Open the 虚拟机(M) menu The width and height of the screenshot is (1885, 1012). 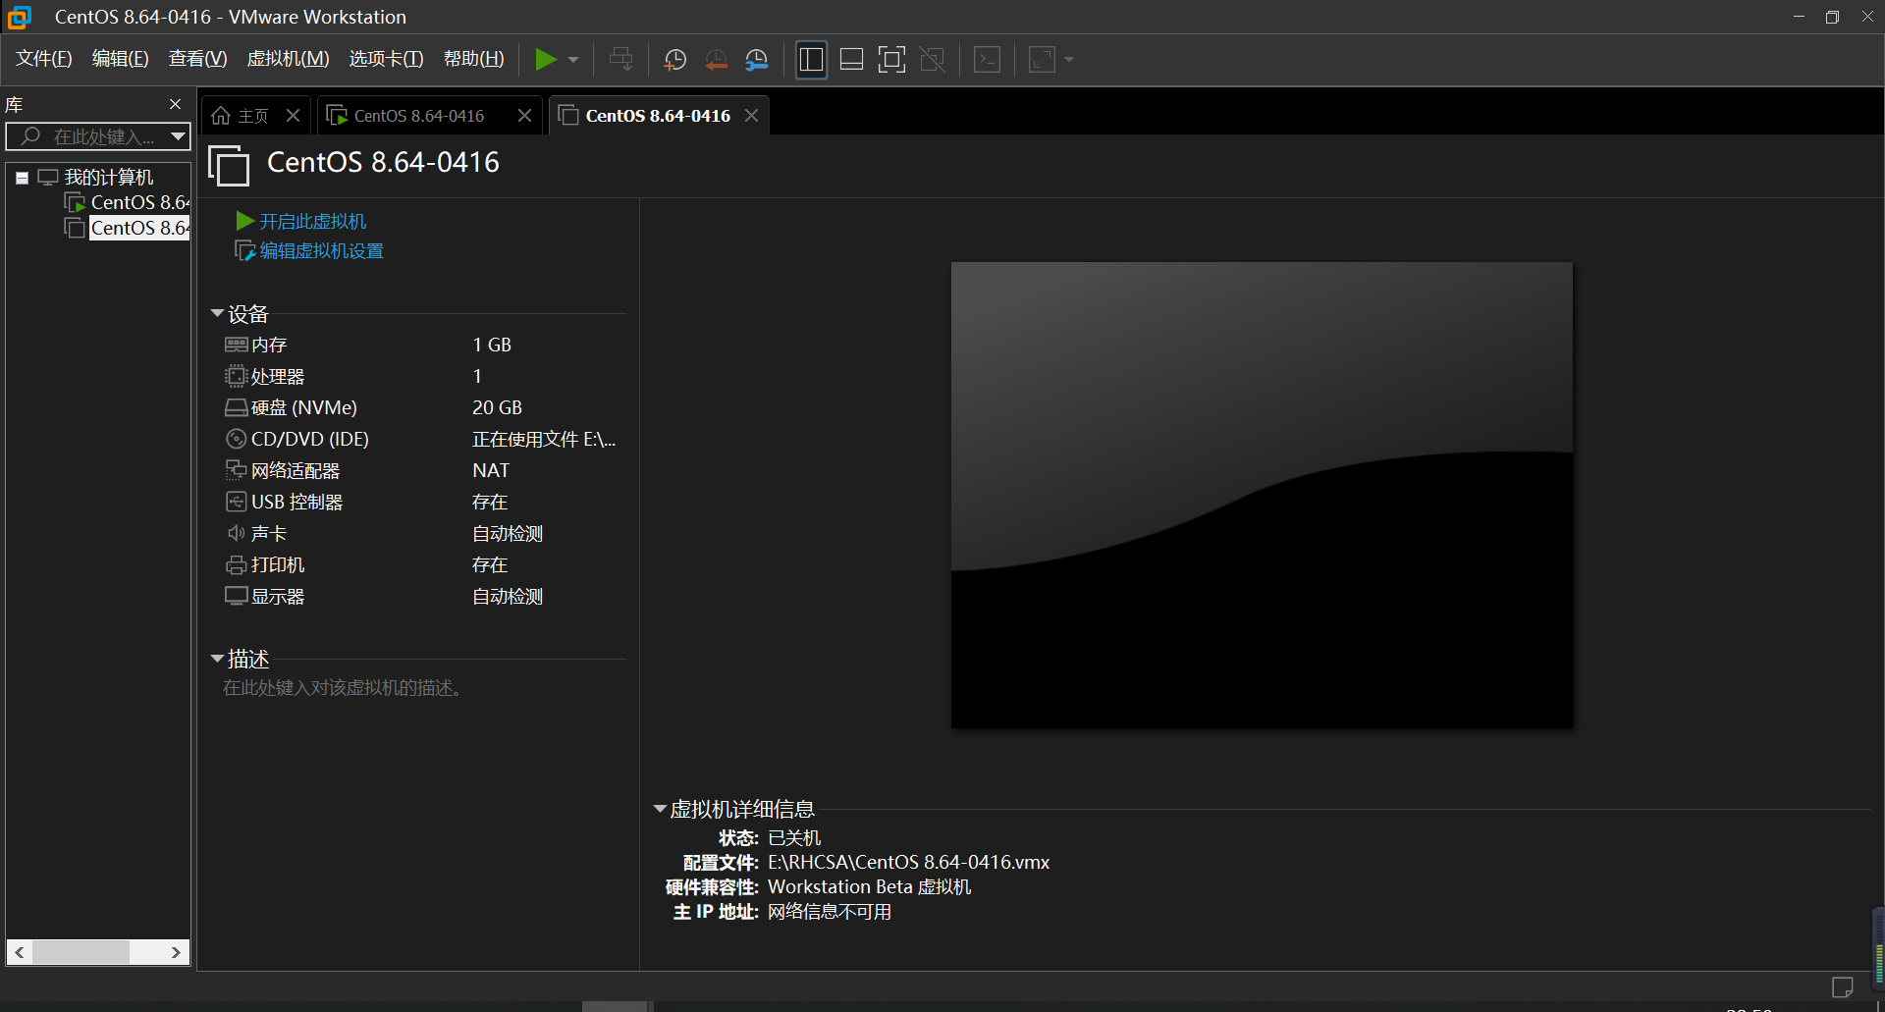[288, 59]
